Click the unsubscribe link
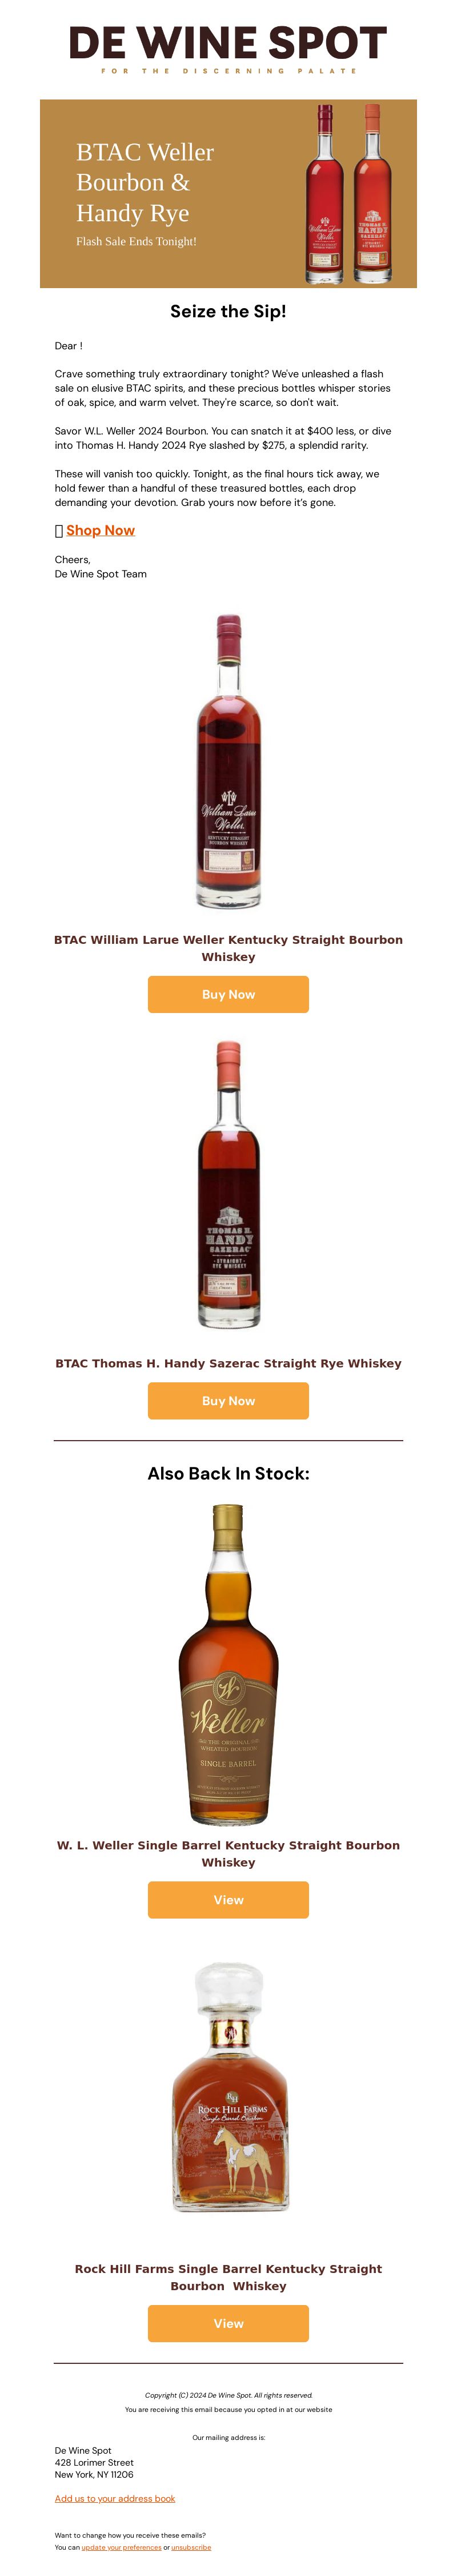Screen dimensions: 457x2576 pyautogui.click(x=191, y=2547)
